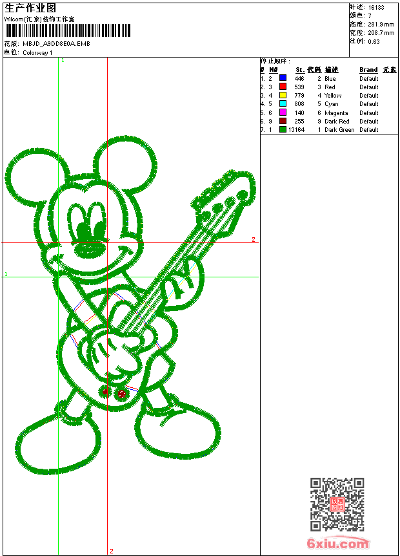Click the N# column header
The image size is (400, 556).
click(x=274, y=70)
